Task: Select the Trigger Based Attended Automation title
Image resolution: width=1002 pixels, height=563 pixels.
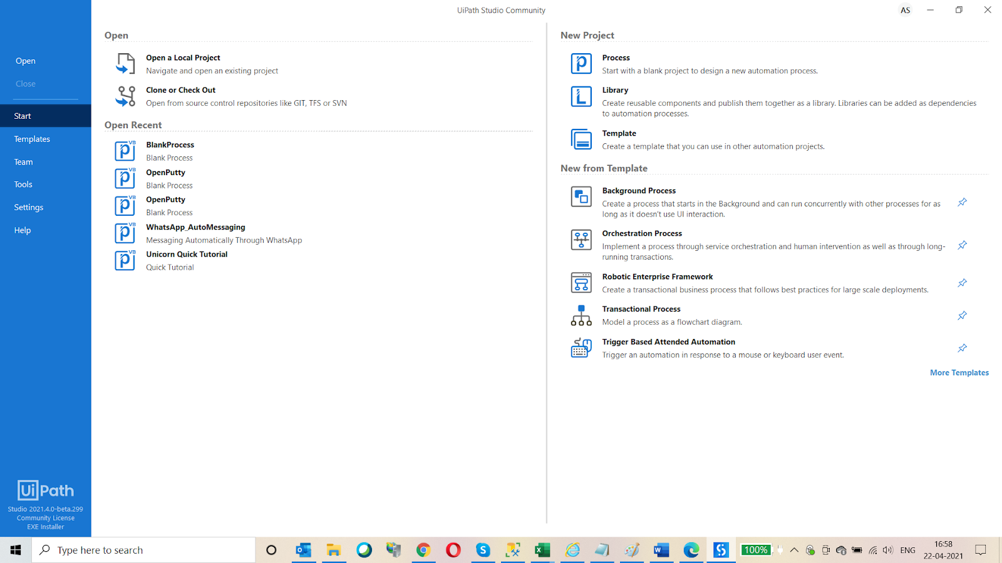Action: coord(669,342)
